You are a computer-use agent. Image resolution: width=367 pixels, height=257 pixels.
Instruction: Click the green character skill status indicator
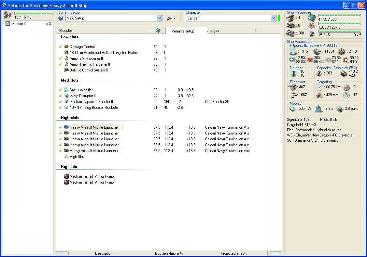pos(279,18)
